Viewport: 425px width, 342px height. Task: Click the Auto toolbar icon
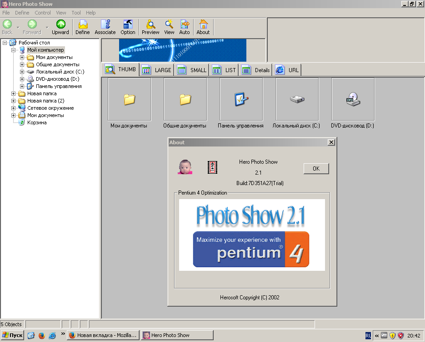[185, 27]
